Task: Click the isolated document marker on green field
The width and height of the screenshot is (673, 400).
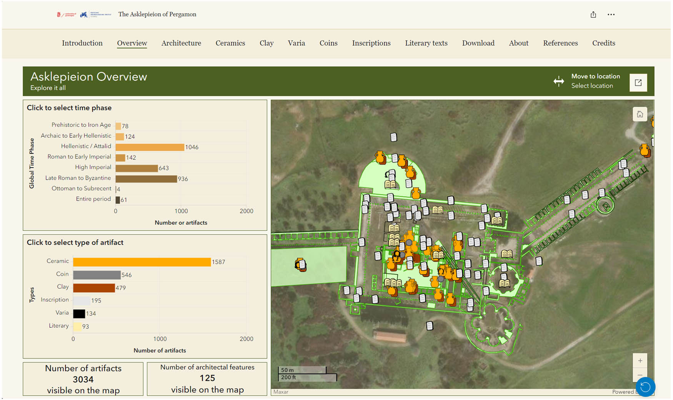Action: (x=393, y=137)
